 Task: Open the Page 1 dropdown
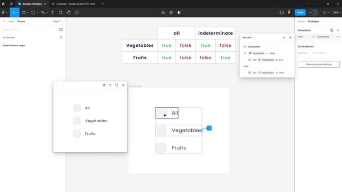(x=58, y=21)
